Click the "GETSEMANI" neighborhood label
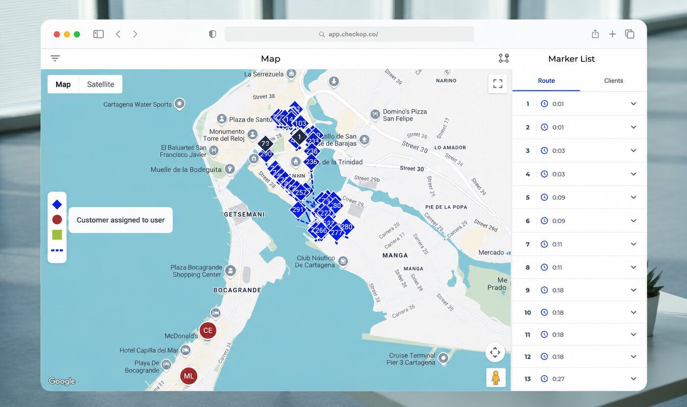The image size is (687, 407). pyautogui.click(x=244, y=214)
